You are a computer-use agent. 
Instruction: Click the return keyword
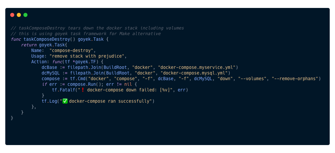coord(29,45)
